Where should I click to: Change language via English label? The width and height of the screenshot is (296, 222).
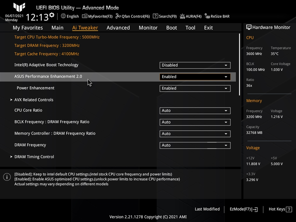pyautogui.click(x=73, y=16)
